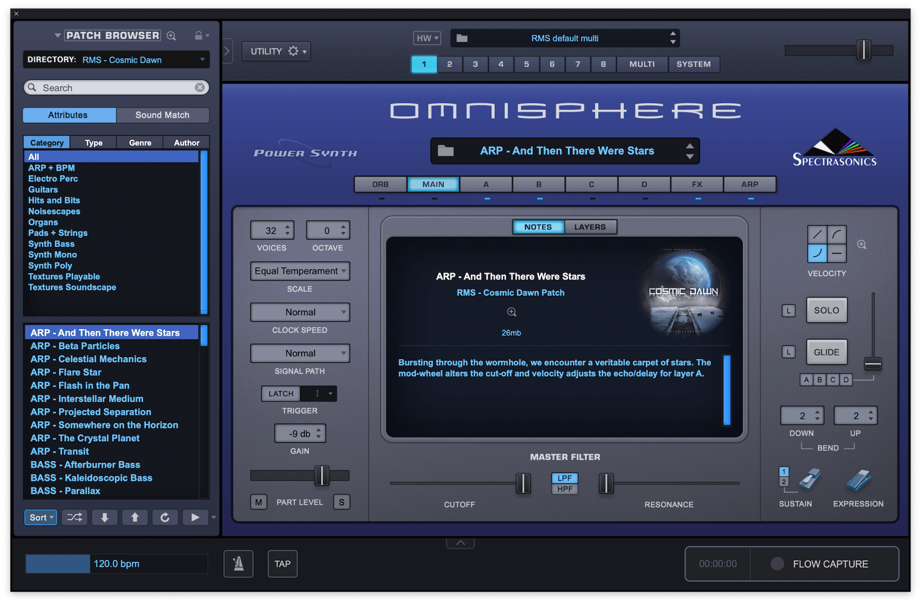
Task: Open the Multi page
Action: 642,64
